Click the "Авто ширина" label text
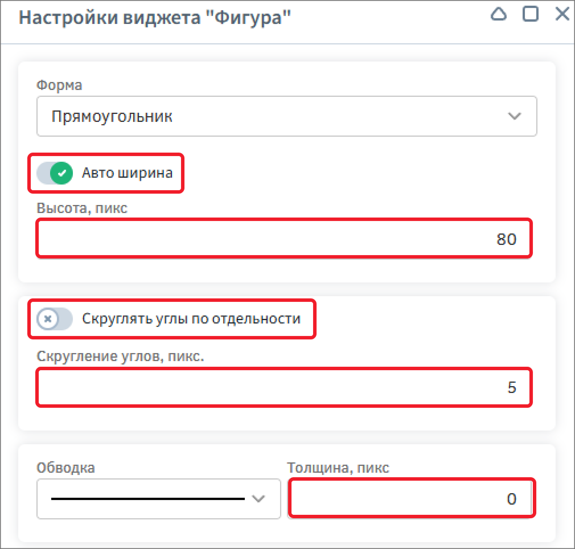 127,173
